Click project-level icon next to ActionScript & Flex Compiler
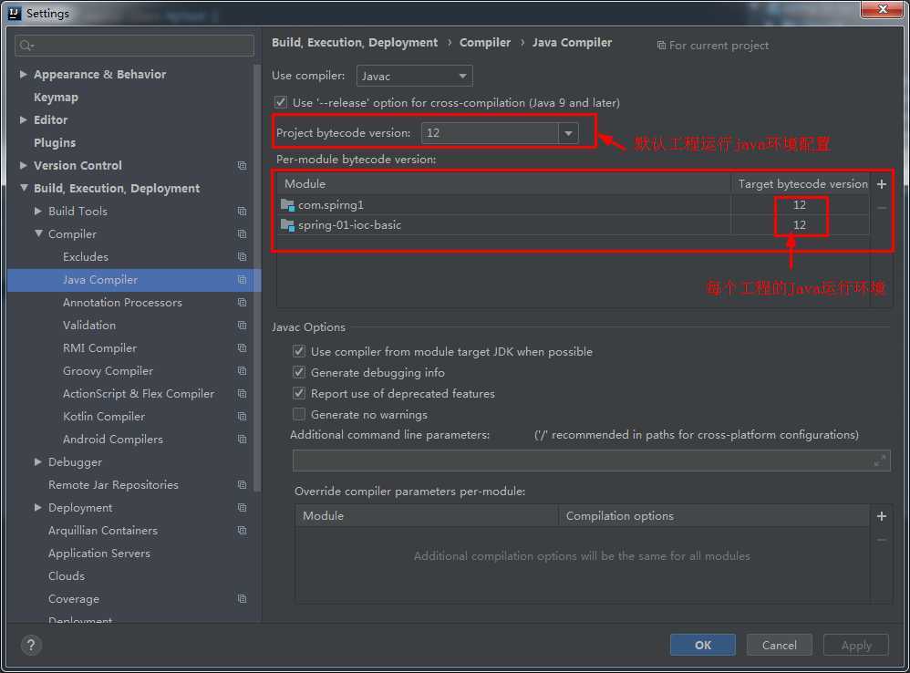 point(242,393)
